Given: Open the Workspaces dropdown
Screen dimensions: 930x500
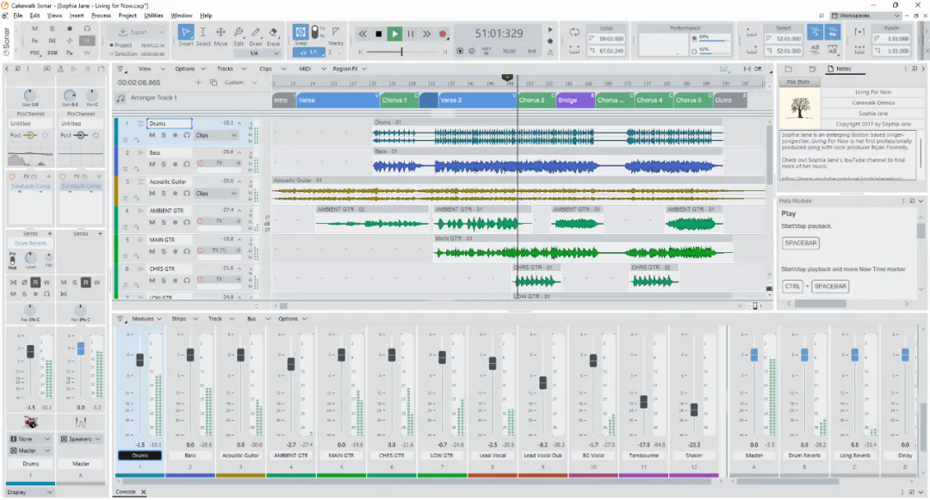Looking at the screenshot, I should click(x=865, y=15).
